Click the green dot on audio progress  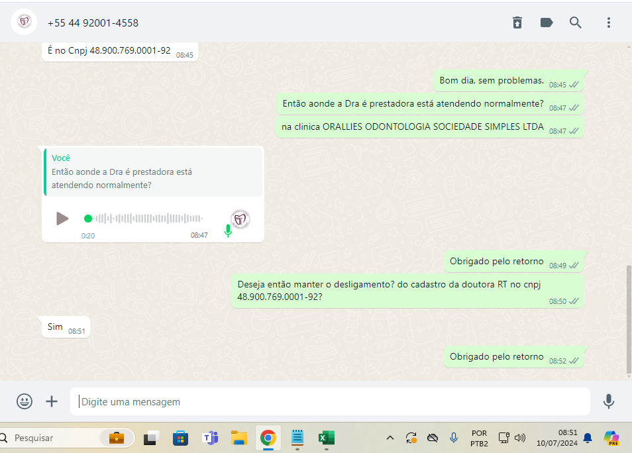(x=88, y=219)
